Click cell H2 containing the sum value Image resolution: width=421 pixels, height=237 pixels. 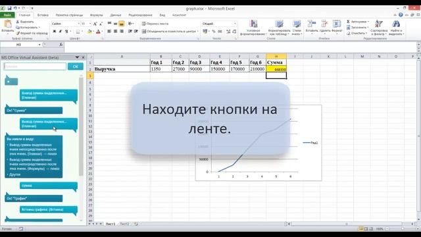[276, 69]
